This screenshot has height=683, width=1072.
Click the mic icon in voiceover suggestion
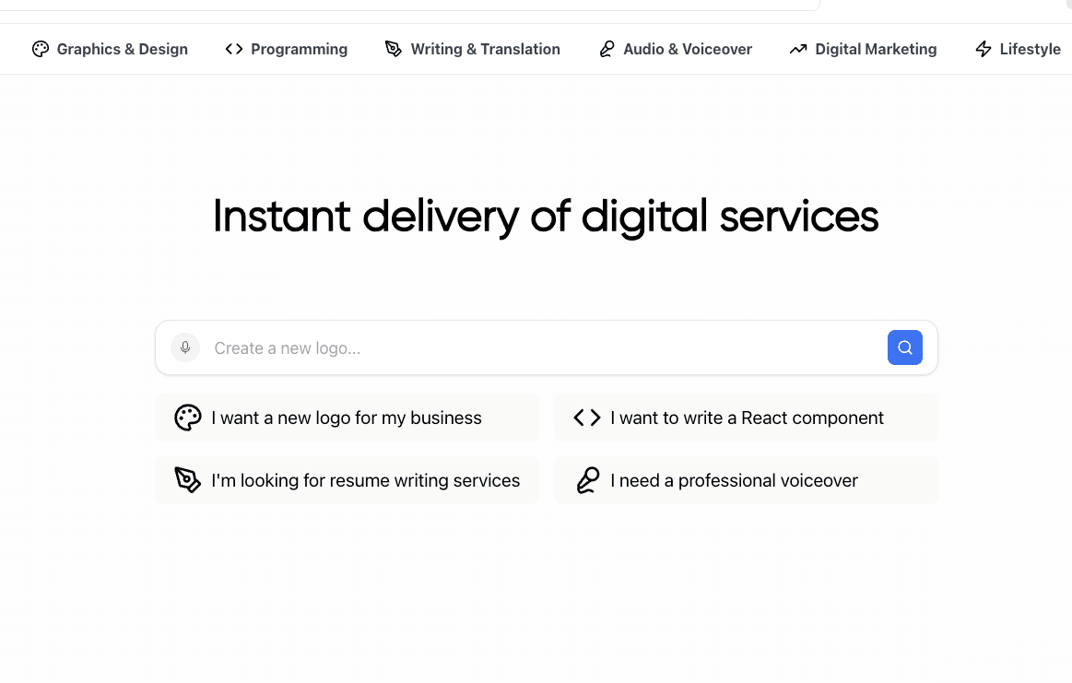click(586, 480)
